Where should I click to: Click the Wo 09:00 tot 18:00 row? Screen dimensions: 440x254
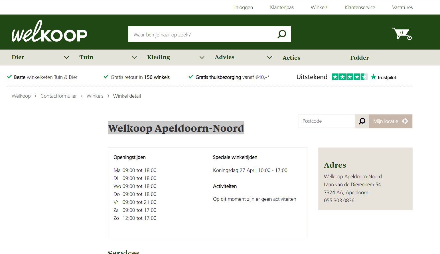tap(135, 186)
